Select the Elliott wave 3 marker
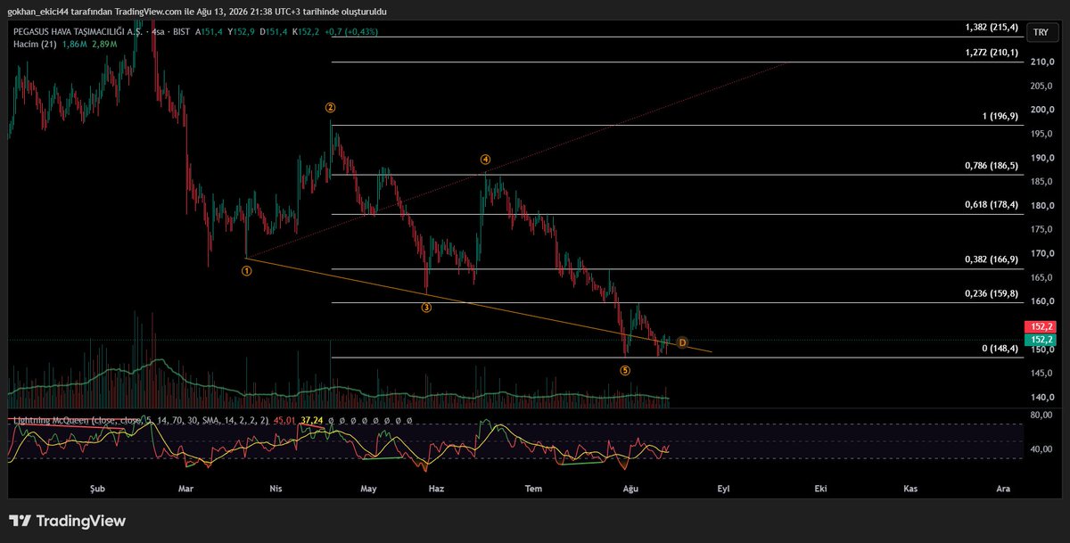 tap(427, 308)
